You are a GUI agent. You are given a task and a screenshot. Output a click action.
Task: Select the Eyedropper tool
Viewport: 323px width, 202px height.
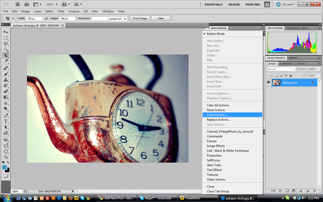[6, 61]
